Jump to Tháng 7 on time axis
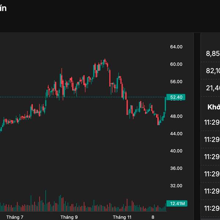The height and width of the screenshot is (220, 220). [15, 217]
